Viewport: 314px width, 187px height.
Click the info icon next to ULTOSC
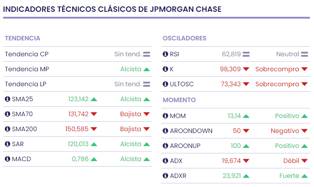point(165,84)
